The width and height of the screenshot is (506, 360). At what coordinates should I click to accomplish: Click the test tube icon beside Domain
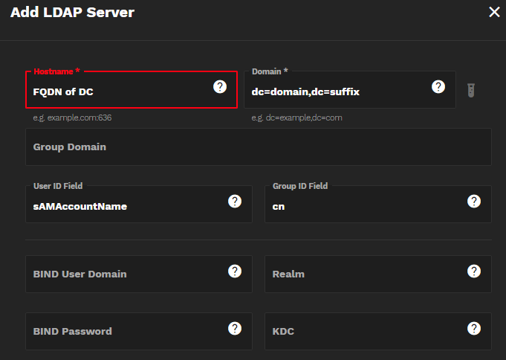pos(471,90)
